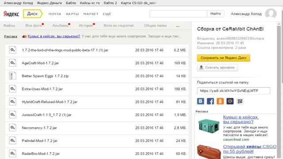This screenshot has width=283, height=159.
Task: Open sidebar ad link Кумыс в кейсах
Action: (x=241, y=119)
